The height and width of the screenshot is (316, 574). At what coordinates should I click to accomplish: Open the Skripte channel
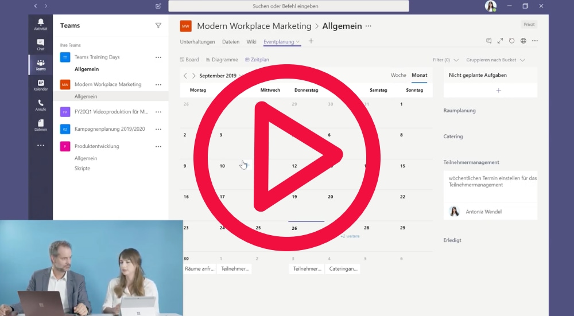click(82, 169)
